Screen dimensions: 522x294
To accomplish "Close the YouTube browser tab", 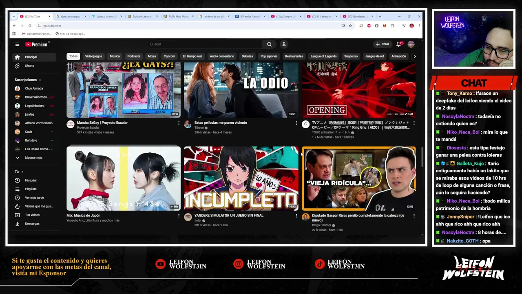I will [50, 16].
